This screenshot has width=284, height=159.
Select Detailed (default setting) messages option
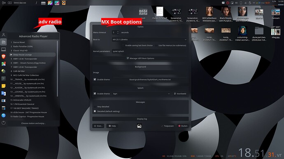(107, 111)
